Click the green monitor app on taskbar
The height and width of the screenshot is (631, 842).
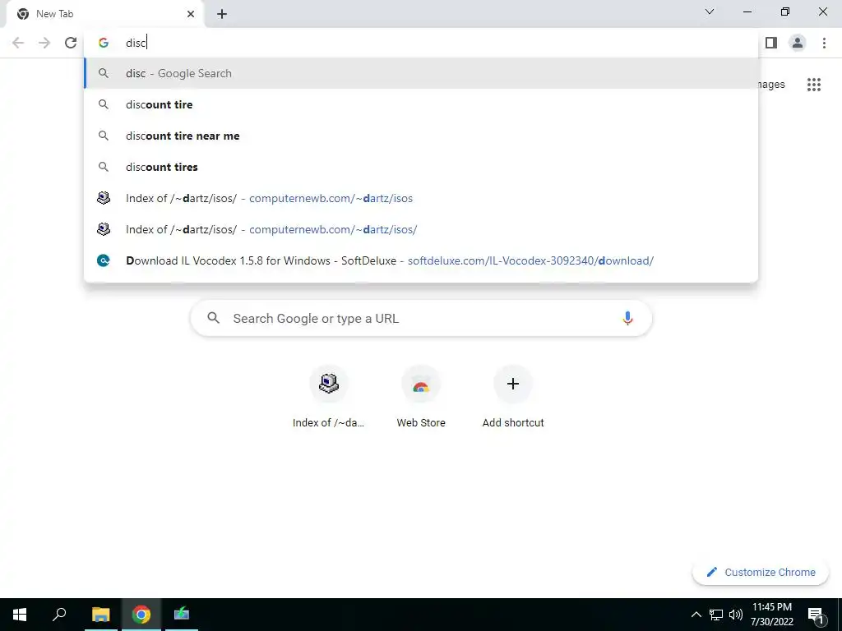click(x=182, y=615)
